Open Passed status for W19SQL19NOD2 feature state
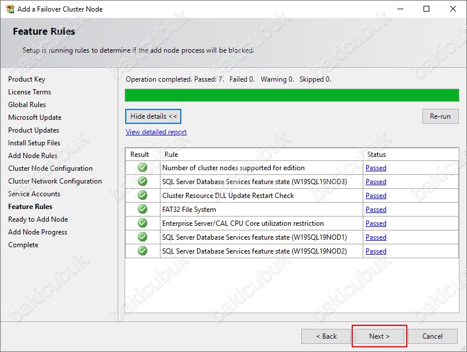 pyautogui.click(x=376, y=251)
